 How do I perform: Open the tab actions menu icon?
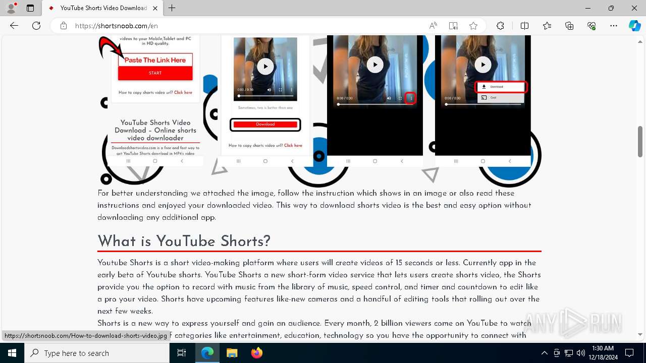point(30,8)
